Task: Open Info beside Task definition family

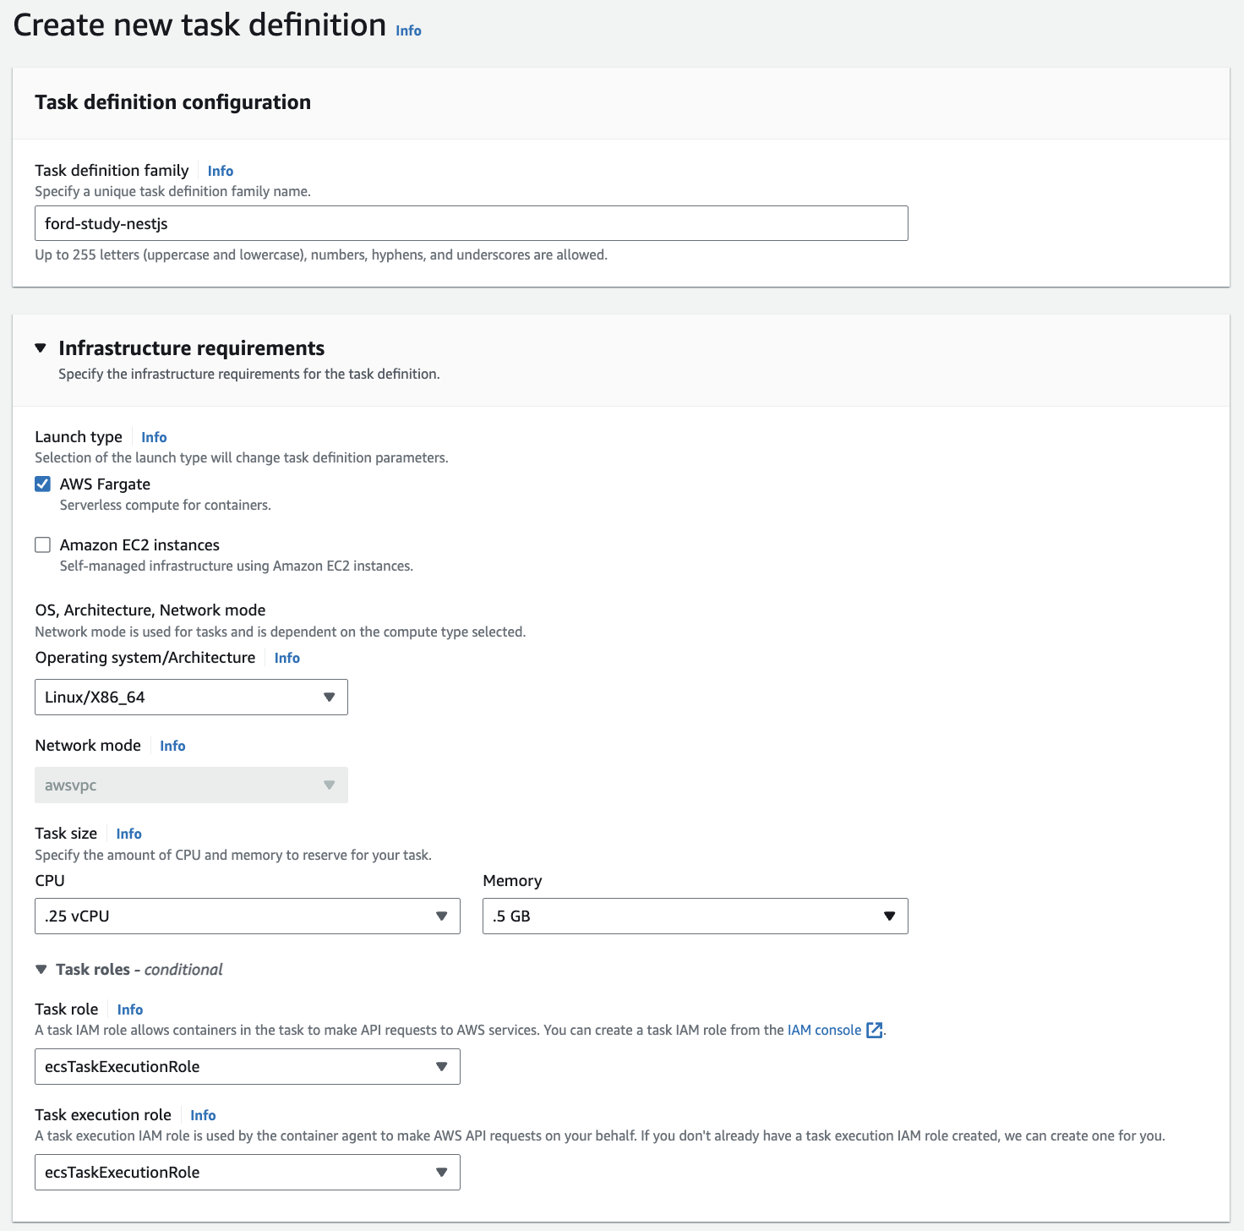Action: (x=221, y=171)
